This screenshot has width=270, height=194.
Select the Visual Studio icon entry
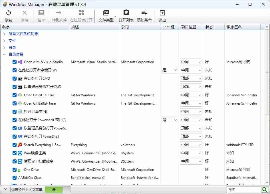click(x=20, y=62)
